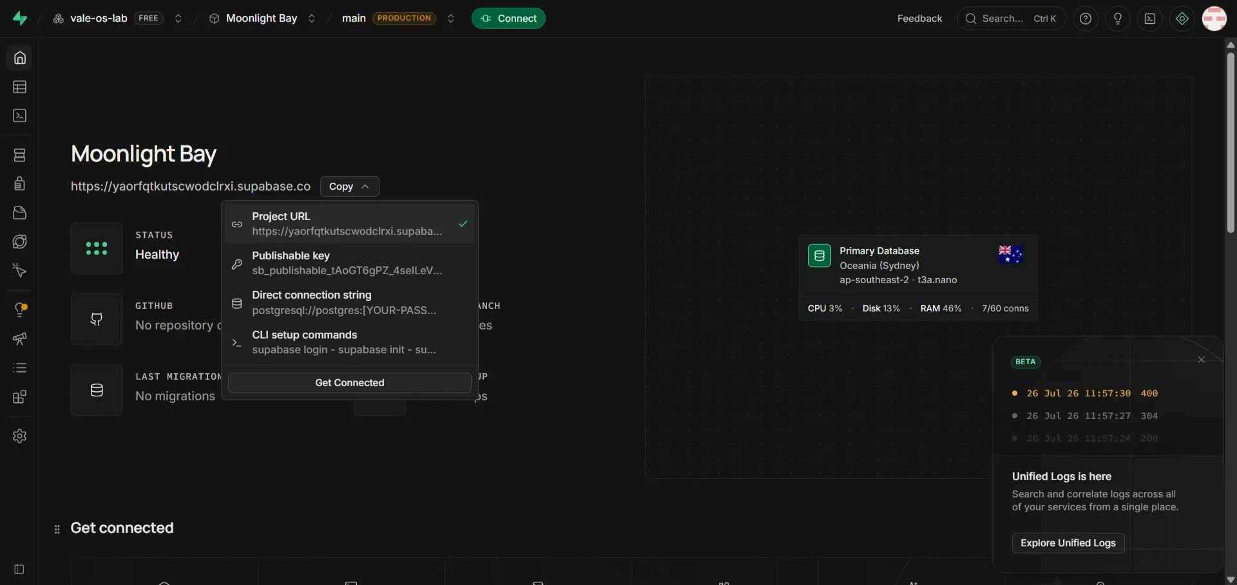Click the 11:57:27 log entry with 304
The width and height of the screenshot is (1237, 585).
[1086, 416]
